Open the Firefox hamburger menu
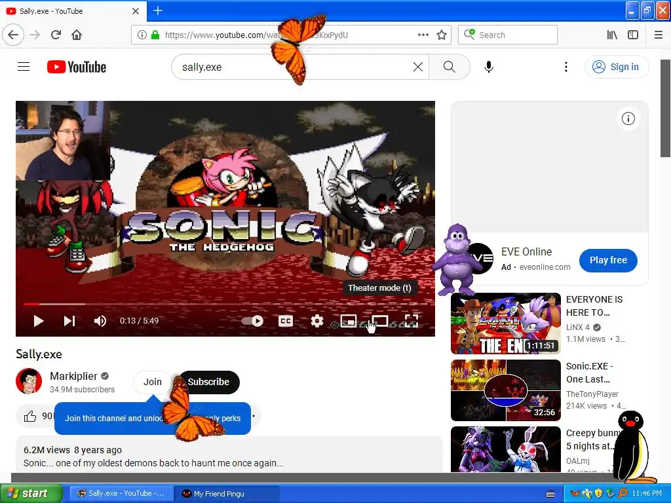 tap(658, 35)
